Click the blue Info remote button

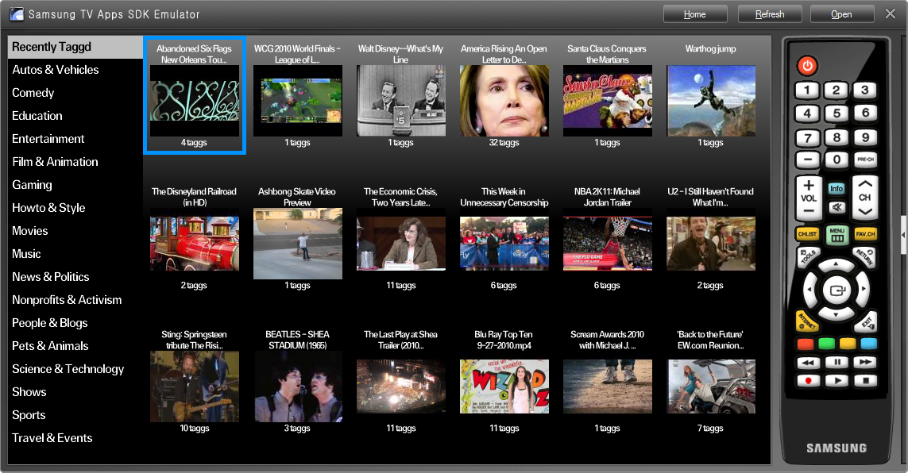(837, 189)
